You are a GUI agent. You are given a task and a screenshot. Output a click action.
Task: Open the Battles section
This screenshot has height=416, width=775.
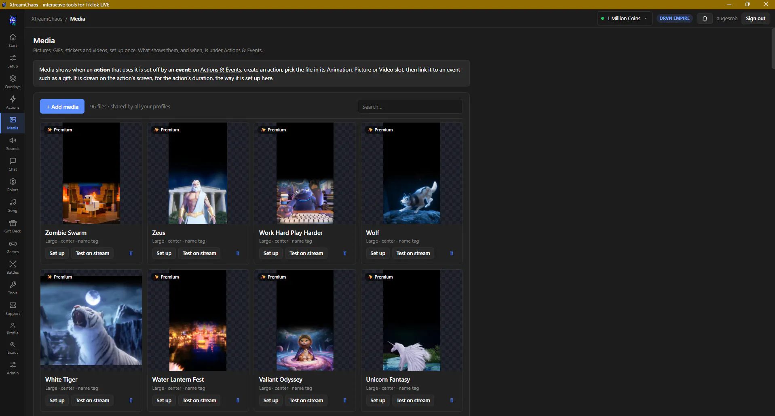13,267
